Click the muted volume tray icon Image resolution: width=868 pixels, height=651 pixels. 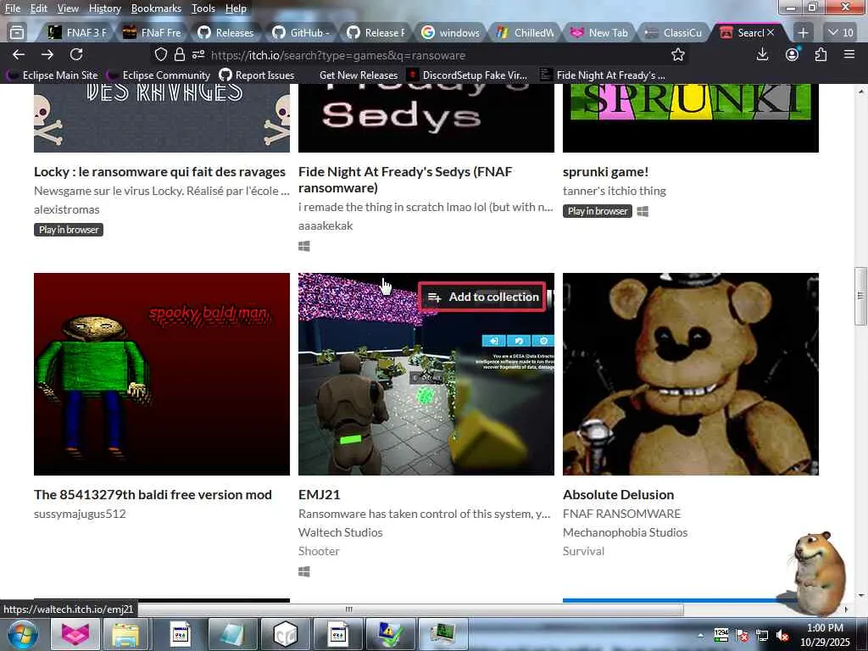coord(782,635)
